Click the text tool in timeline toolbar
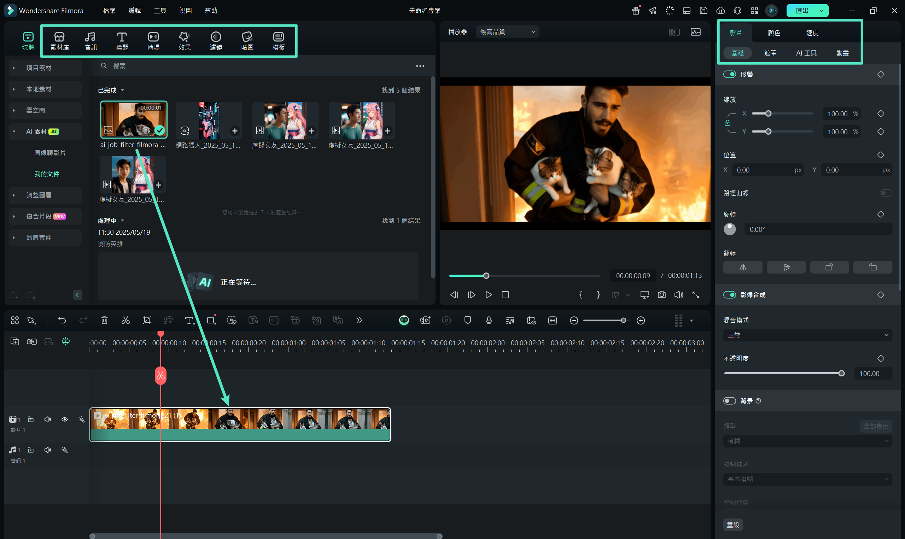Screen dimensions: 905x539 point(189,320)
